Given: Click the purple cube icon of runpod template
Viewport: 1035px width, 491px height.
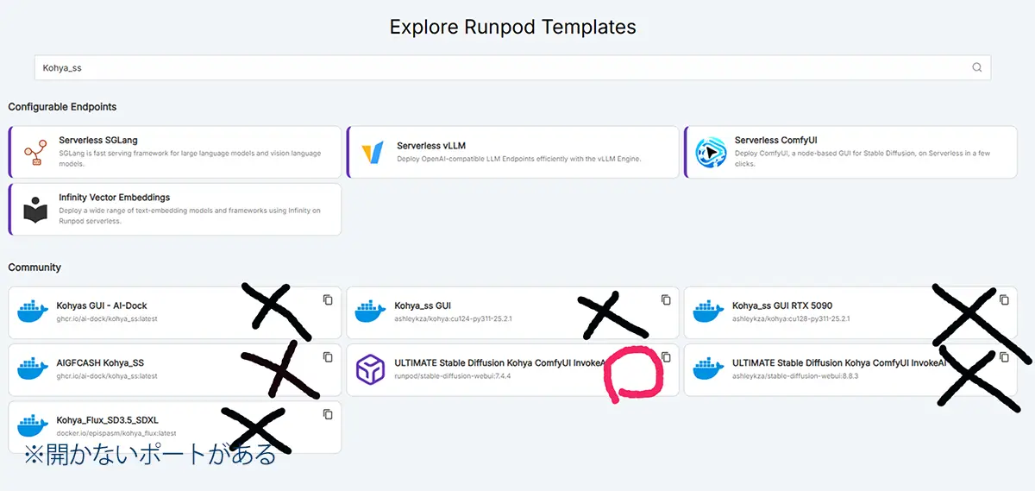Looking at the screenshot, I should pyautogui.click(x=371, y=370).
